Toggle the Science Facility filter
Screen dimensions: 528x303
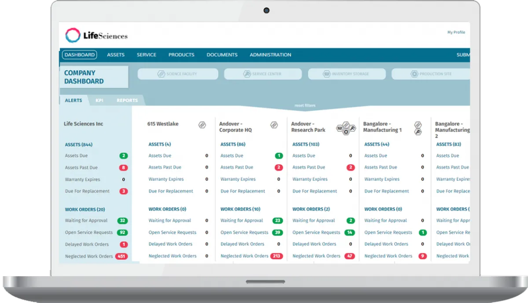(x=178, y=74)
